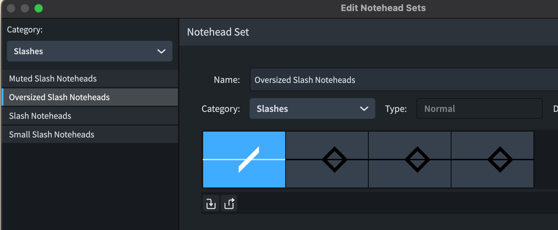Click the Category label in the sidebar
Image resolution: width=558 pixels, height=230 pixels.
click(x=25, y=30)
